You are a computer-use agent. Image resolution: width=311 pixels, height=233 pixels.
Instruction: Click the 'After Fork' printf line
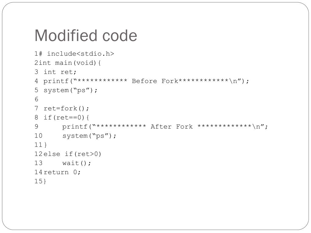(165, 127)
